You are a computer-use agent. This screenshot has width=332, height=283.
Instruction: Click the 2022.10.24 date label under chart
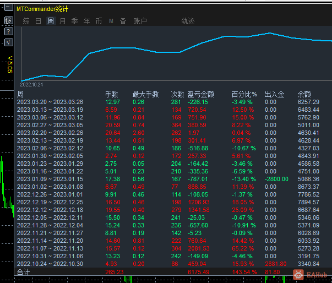(31, 84)
